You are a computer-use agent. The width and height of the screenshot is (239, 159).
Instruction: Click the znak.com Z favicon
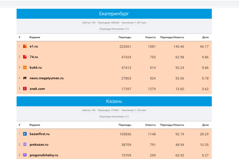[x=25, y=88]
